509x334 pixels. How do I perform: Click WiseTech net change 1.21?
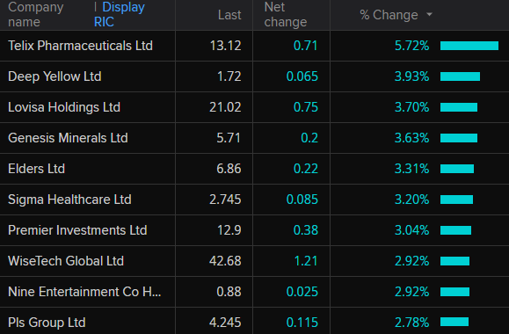(x=305, y=261)
